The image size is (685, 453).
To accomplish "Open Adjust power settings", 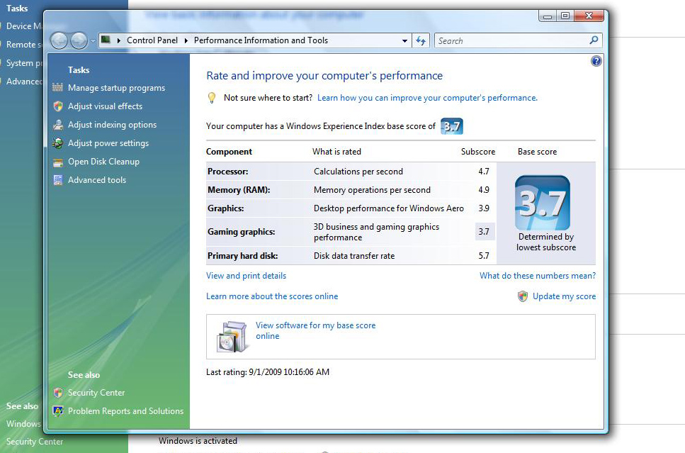I will (x=108, y=143).
